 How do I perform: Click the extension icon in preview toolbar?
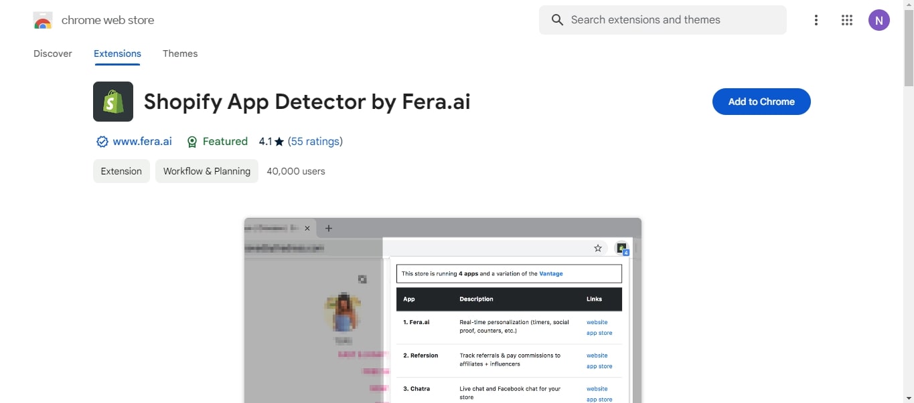[623, 249]
